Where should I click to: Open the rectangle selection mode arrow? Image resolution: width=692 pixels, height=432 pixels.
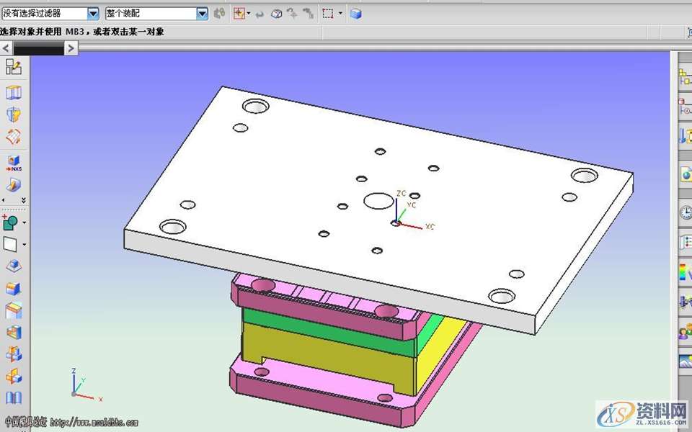coord(340,14)
